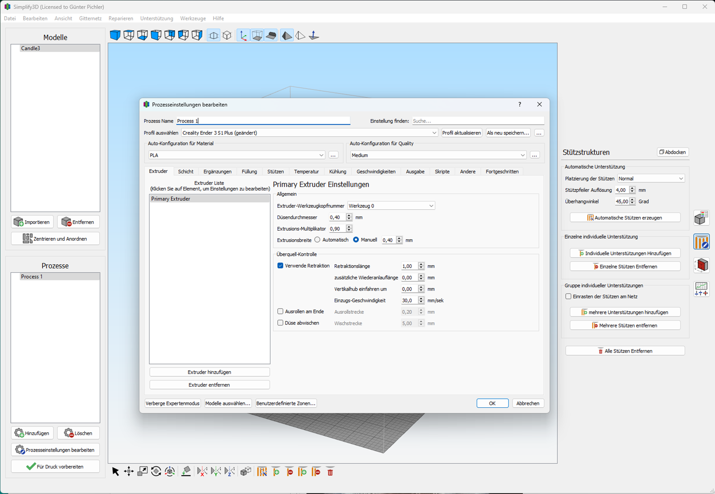Switch to default isometric view cube icon
Viewport: 715px width, 494px height.
pos(115,35)
